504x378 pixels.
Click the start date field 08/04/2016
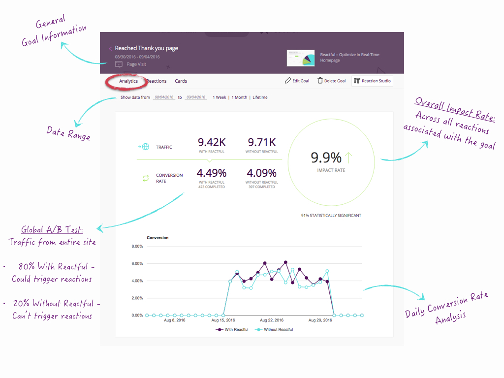[x=164, y=97]
